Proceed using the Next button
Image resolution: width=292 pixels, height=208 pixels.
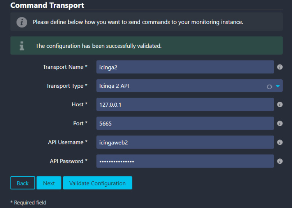pyautogui.click(x=49, y=183)
